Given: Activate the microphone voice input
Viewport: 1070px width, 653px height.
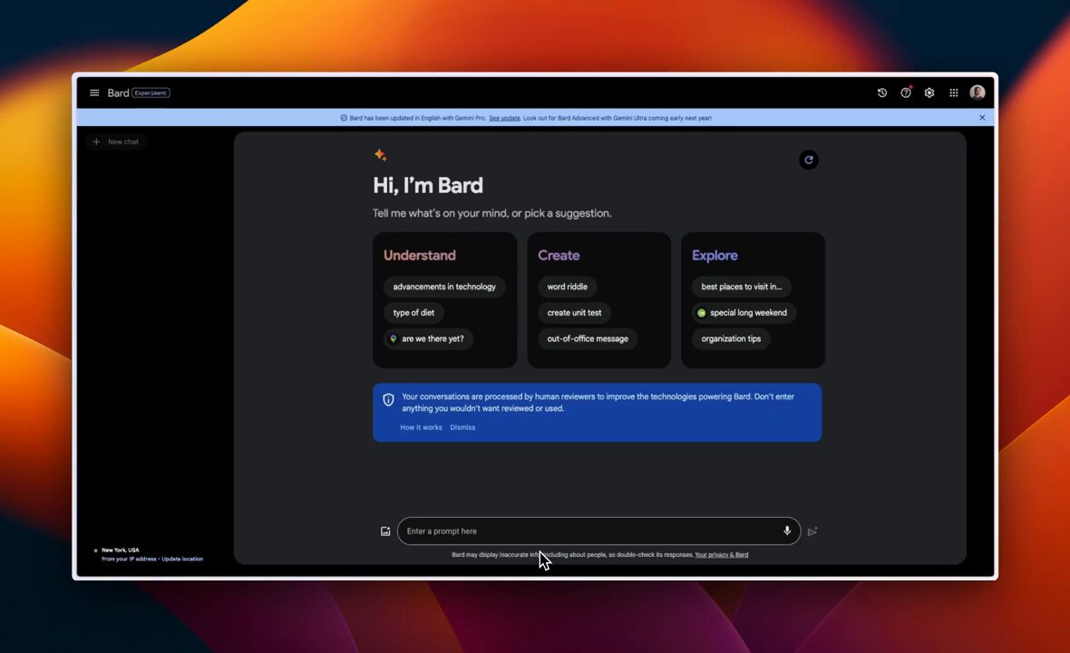Looking at the screenshot, I should (787, 531).
